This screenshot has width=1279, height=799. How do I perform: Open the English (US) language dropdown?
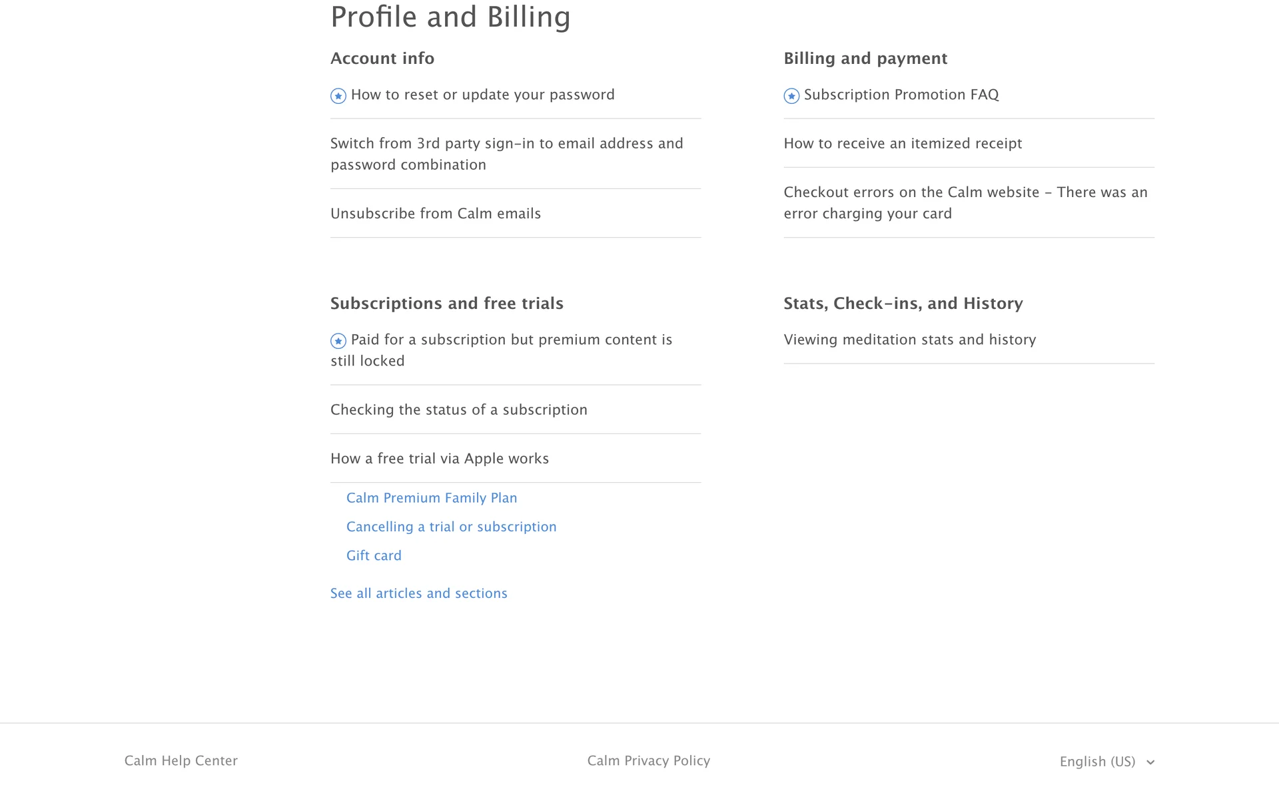click(1106, 762)
